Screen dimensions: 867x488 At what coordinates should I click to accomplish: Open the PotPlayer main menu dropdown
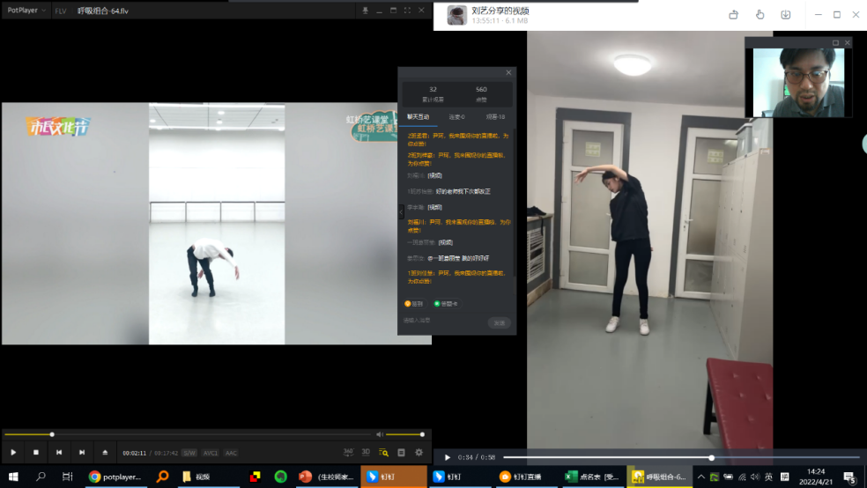[x=26, y=10]
